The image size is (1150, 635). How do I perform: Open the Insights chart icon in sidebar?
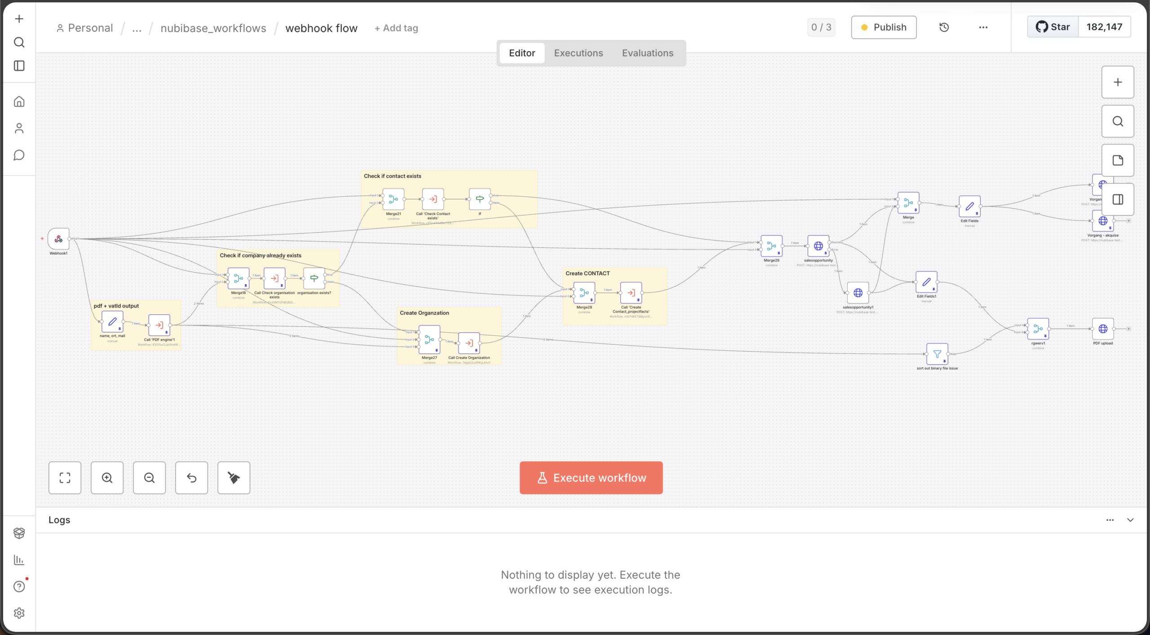19,560
